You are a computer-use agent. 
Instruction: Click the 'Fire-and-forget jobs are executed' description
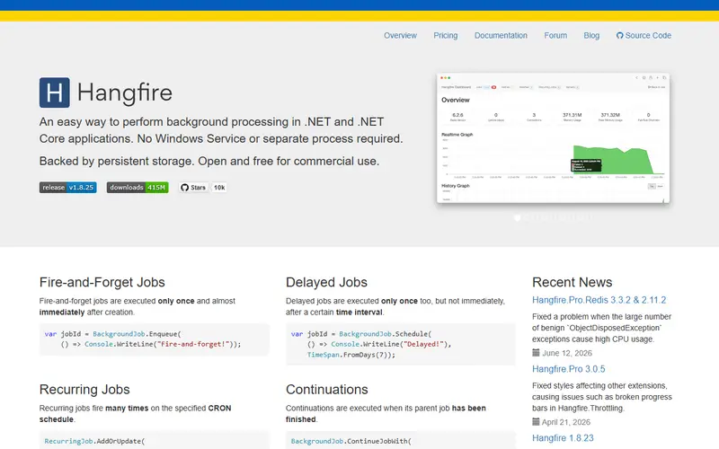pyautogui.click(x=138, y=306)
